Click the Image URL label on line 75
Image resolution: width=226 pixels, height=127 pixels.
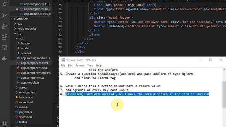click(x=134, y=5)
